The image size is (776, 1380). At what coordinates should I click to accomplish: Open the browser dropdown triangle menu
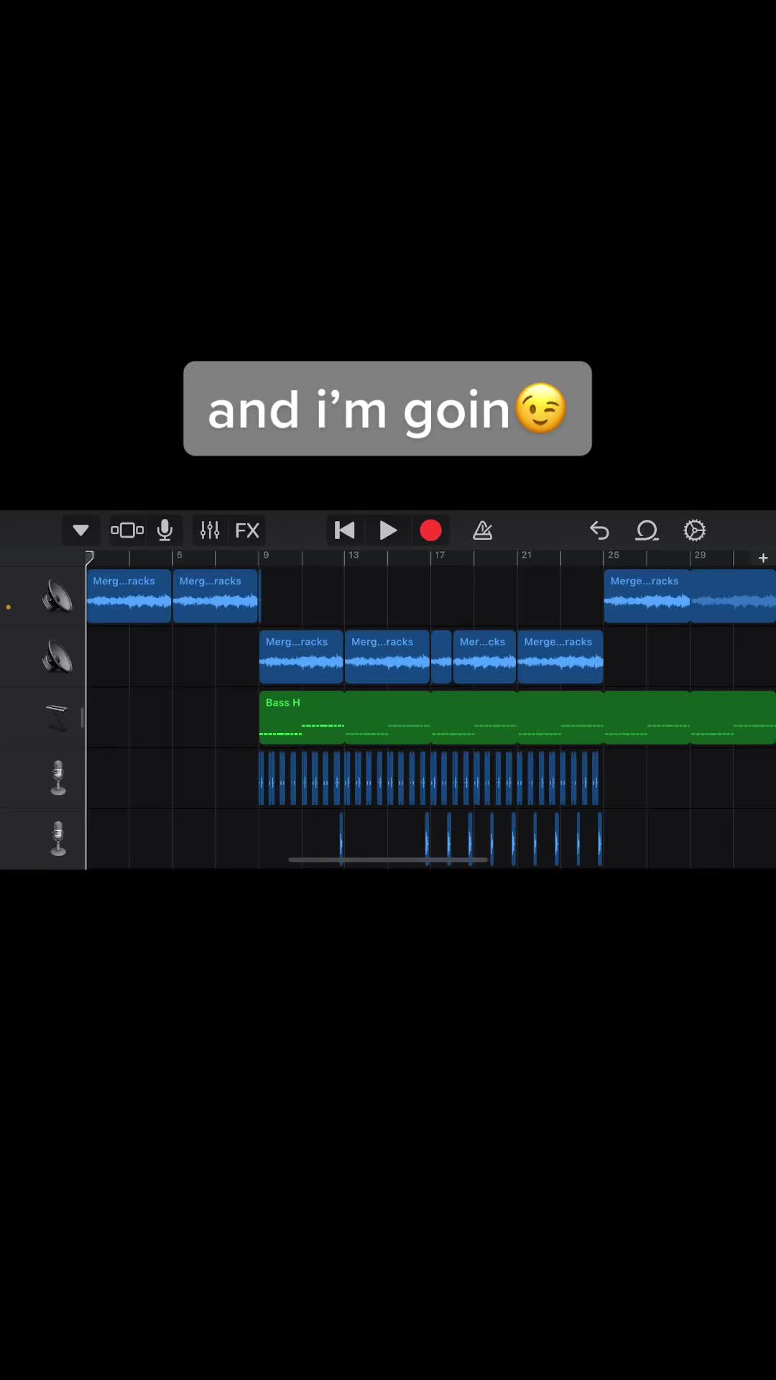pyautogui.click(x=80, y=531)
